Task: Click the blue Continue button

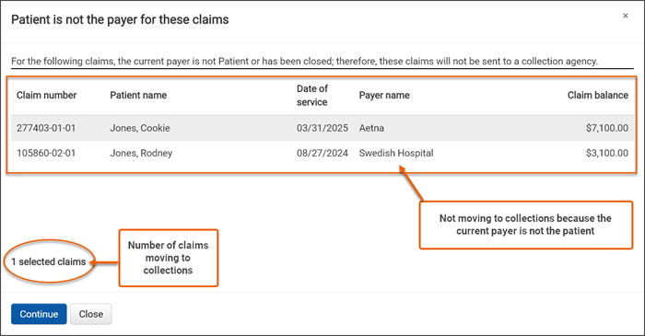Action: (39, 314)
